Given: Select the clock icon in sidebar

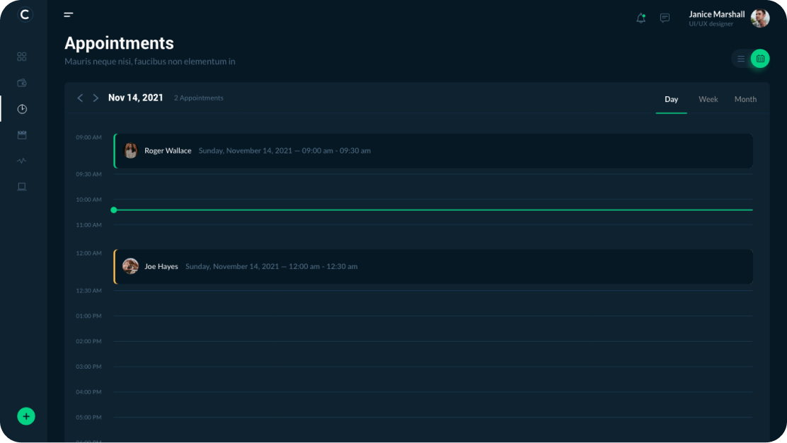Looking at the screenshot, I should point(22,109).
